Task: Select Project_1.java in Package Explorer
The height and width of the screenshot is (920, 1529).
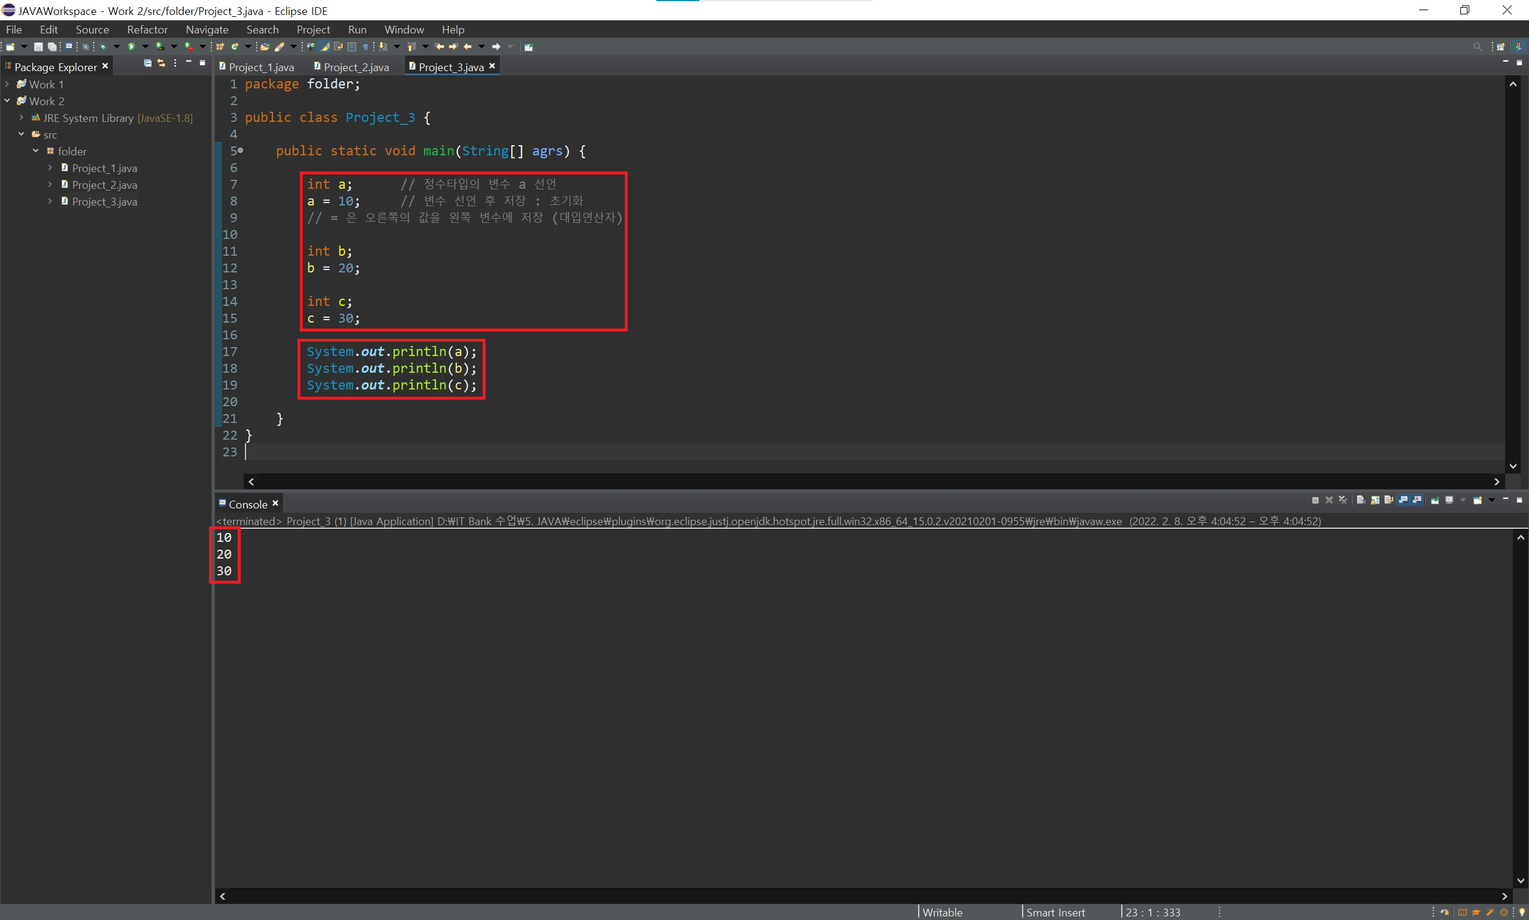Action: pos(104,168)
